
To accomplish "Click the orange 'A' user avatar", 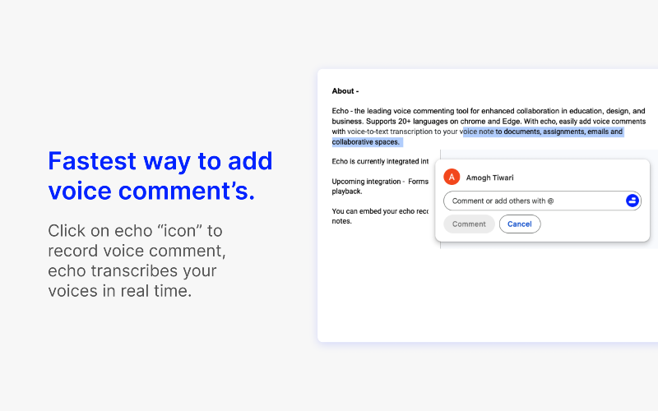I will click(x=452, y=178).
